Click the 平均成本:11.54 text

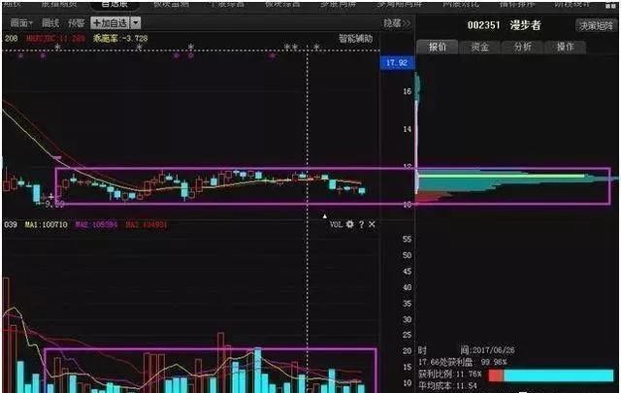click(x=447, y=385)
